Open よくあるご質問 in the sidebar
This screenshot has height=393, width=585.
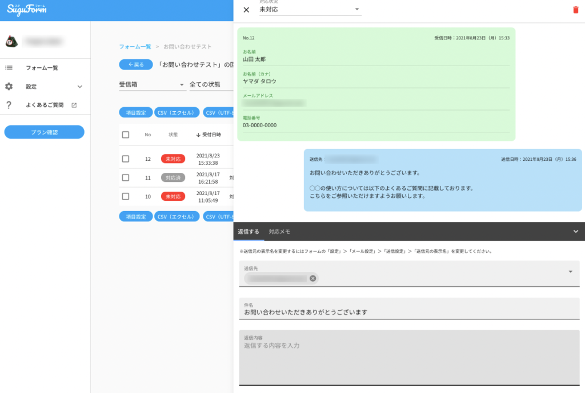pos(45,105)
